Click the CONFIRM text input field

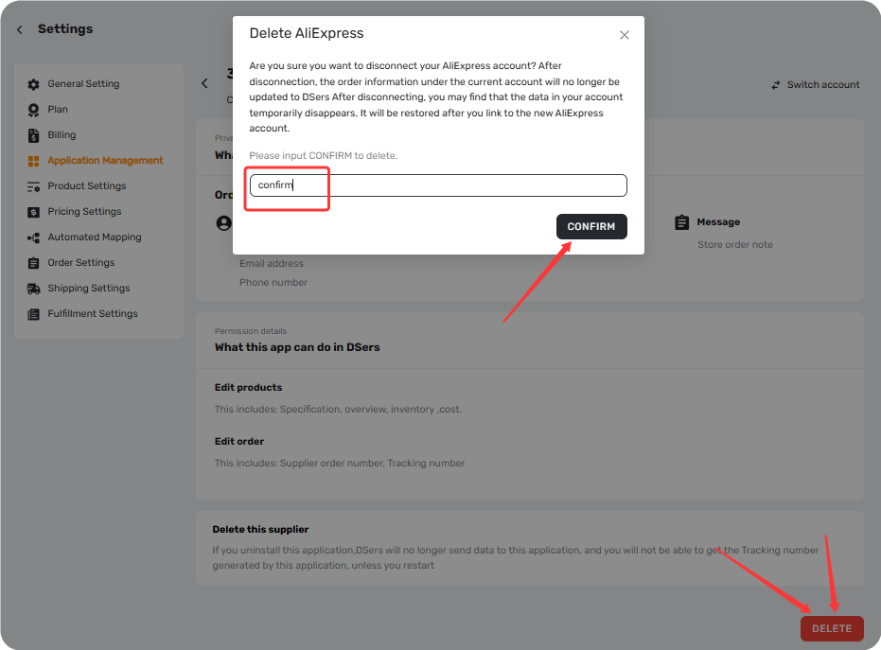438,185
